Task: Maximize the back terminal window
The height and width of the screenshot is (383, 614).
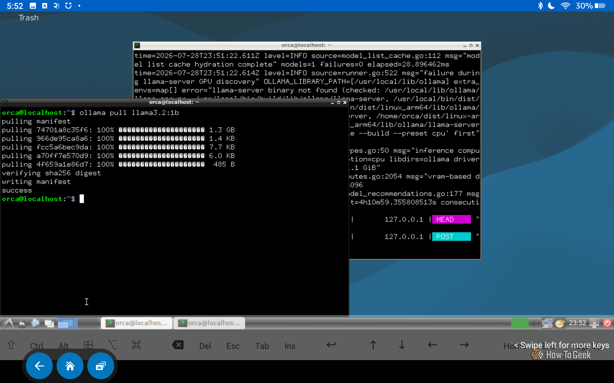Action: click(x=471, y=46)
